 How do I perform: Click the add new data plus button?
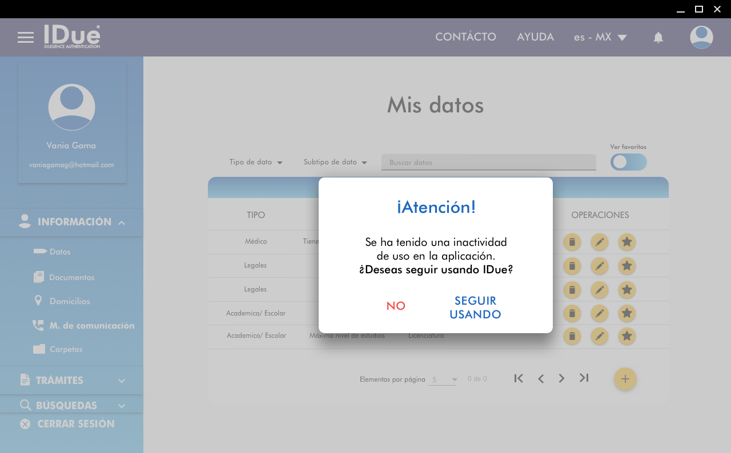pos(625,379)
